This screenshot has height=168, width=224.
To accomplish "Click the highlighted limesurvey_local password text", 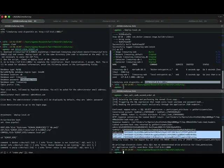I will tap(29, 79).
